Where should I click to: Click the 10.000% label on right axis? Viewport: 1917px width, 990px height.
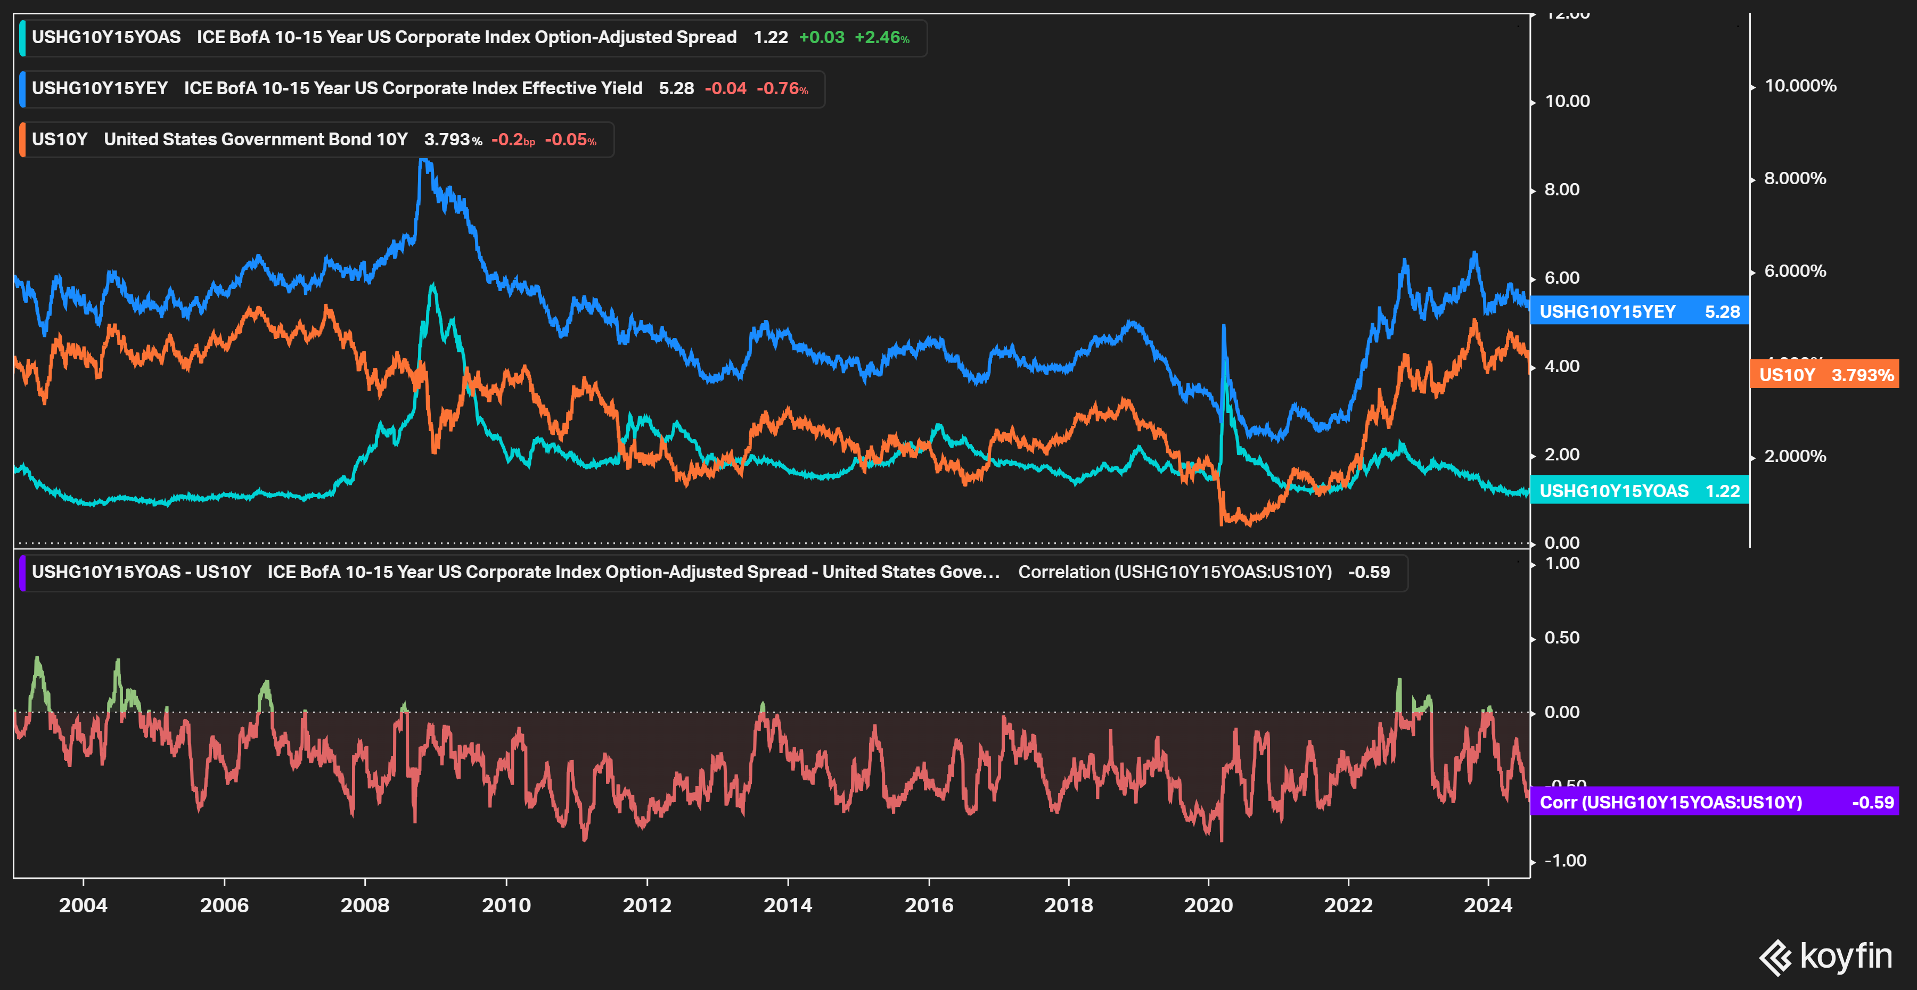pyautogui.click(x=1800, y=86)
